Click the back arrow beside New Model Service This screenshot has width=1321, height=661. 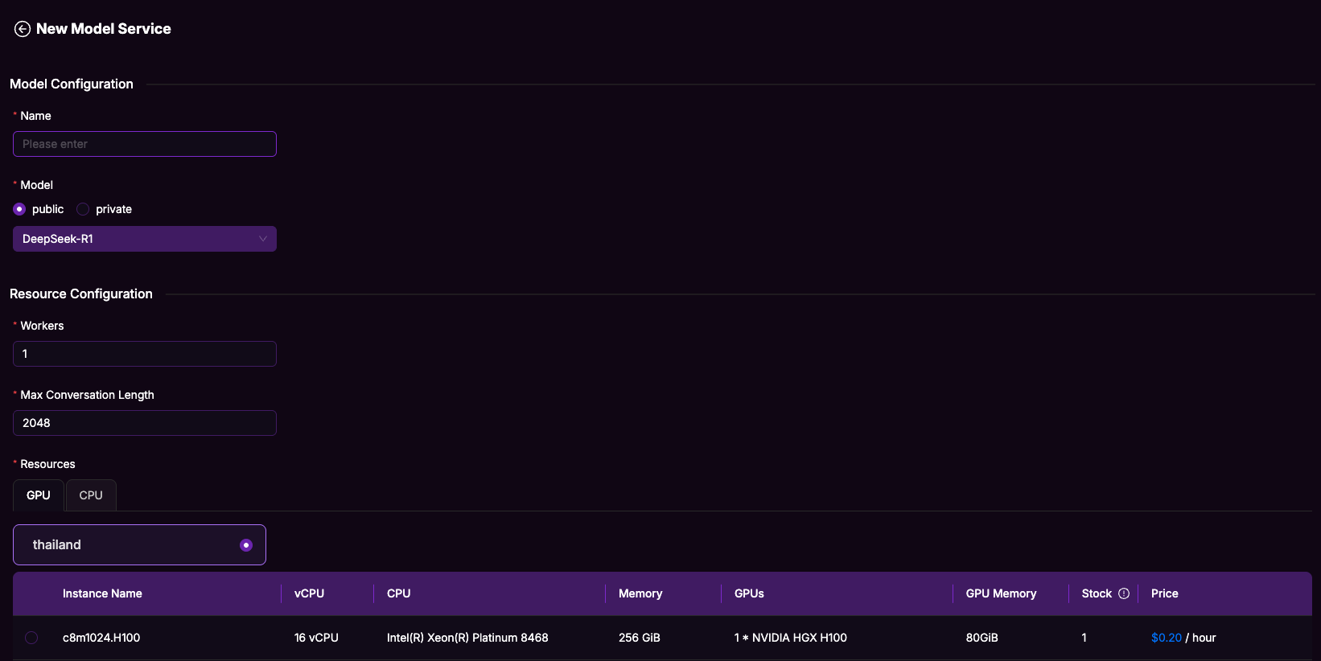click(23, 29)
